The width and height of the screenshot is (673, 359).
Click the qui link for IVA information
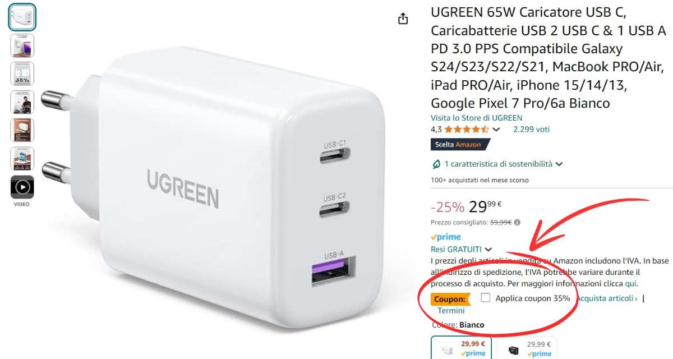[630, 284]
